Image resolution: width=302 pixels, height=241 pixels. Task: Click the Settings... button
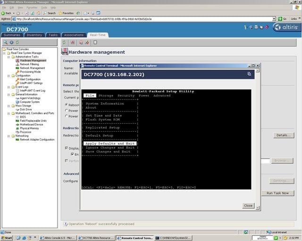click(282, 181)
